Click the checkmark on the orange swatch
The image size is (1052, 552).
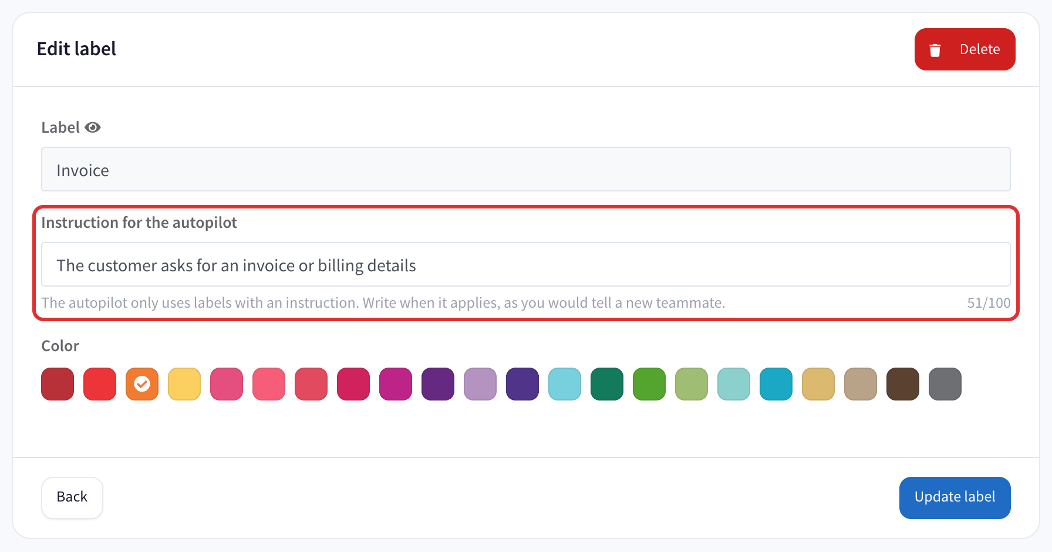(142, 384)
